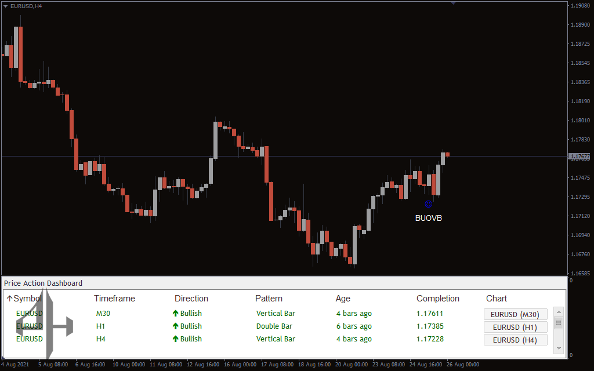This screenshot has width=594, height=371.
Task: Click the Bullish arrow in H1 row
Action: pyautogui.click(x=175, y=326)
